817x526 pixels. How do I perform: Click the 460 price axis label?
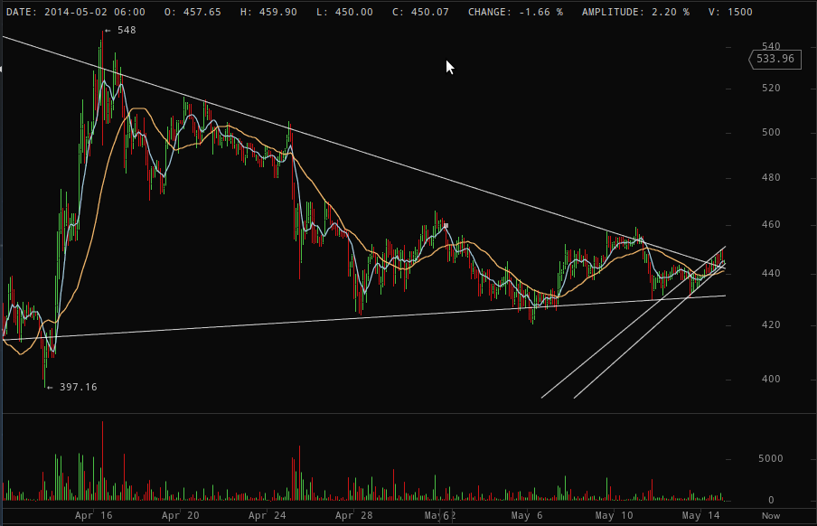(x=771, y=225)
